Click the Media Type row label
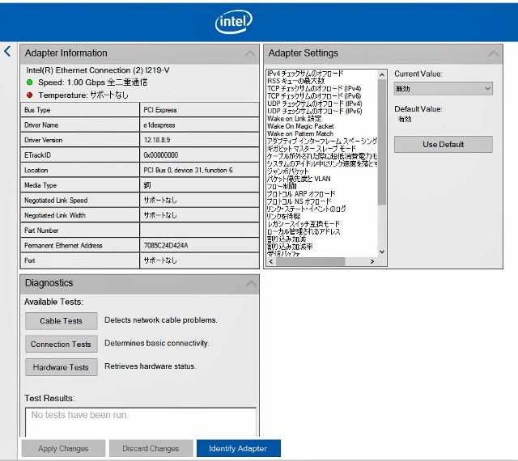The width and height of the screenshot is (518, 461). coord(40,185)
